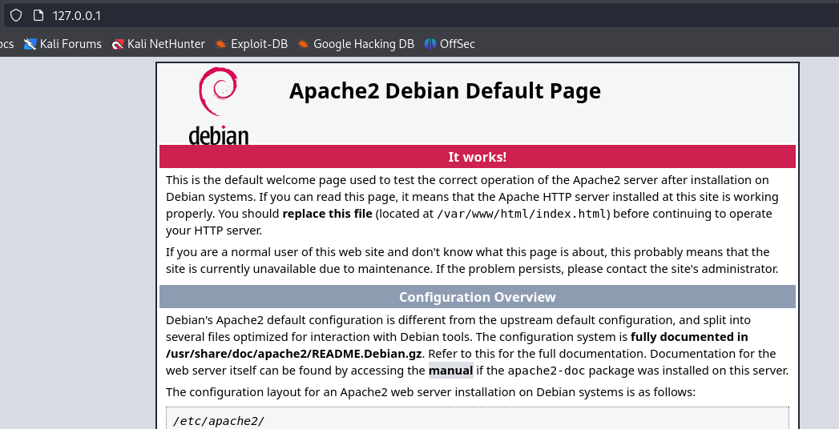Click the Kali NetHunter bookmark icon

[x=118, y=44]
